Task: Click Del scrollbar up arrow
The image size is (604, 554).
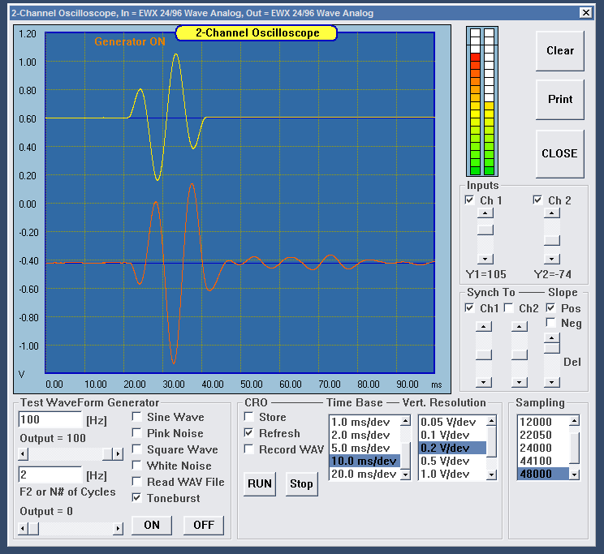Action: tap(552, 337)
